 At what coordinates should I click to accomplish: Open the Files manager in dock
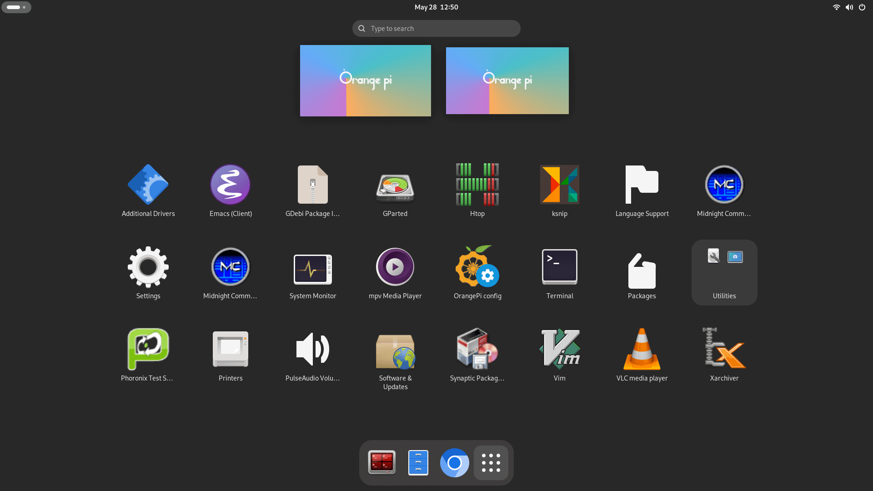point(418,463)
